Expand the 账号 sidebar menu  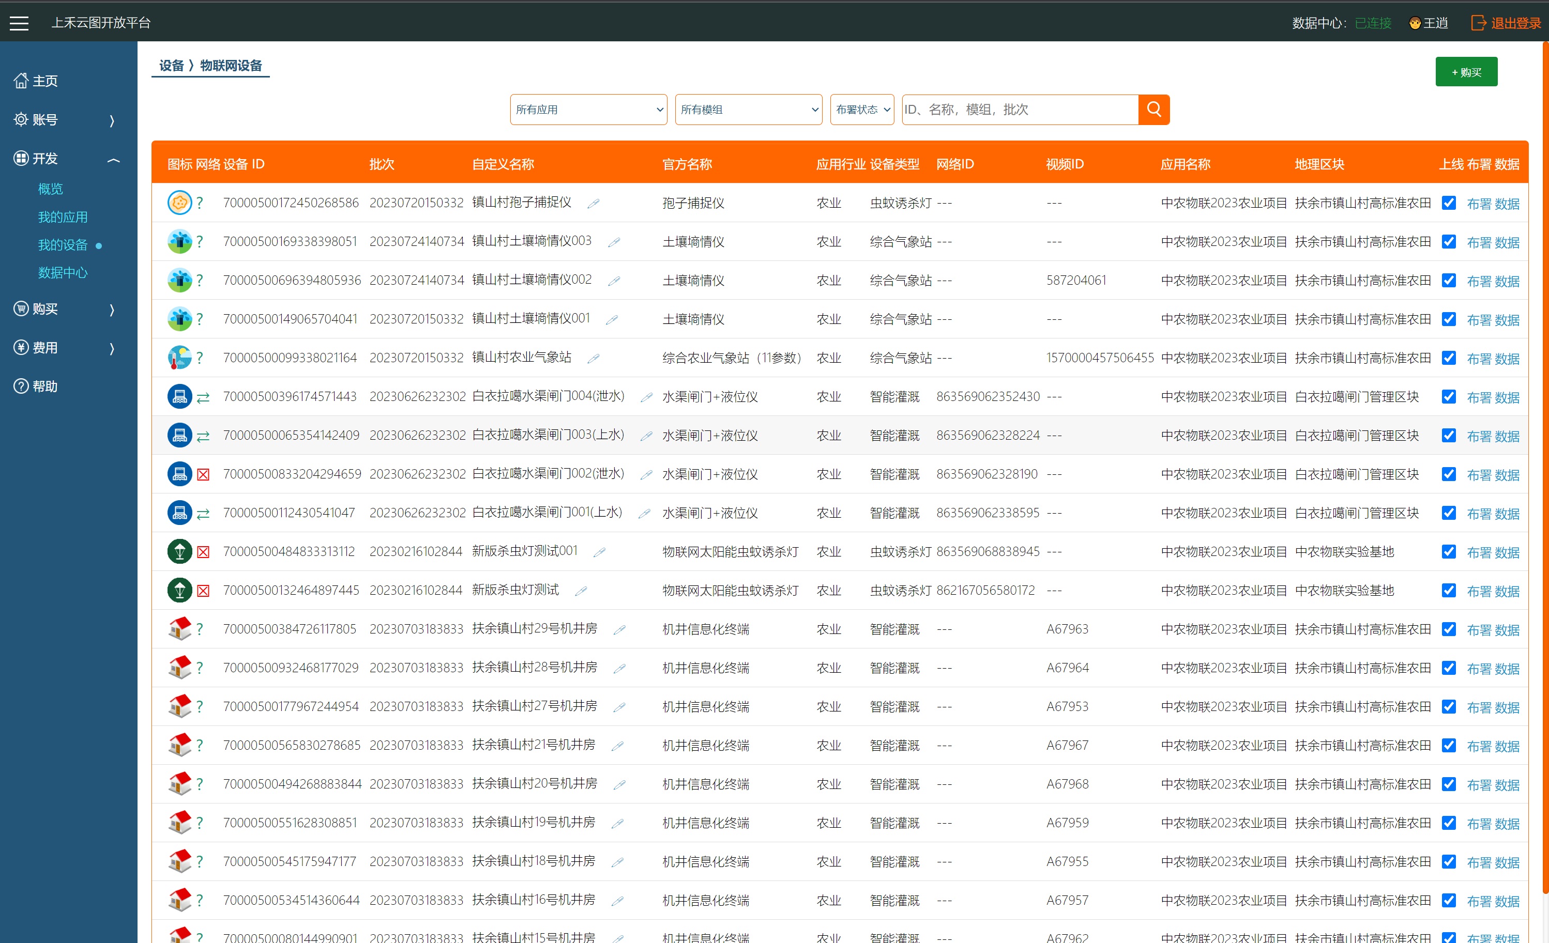coord(69,119)
